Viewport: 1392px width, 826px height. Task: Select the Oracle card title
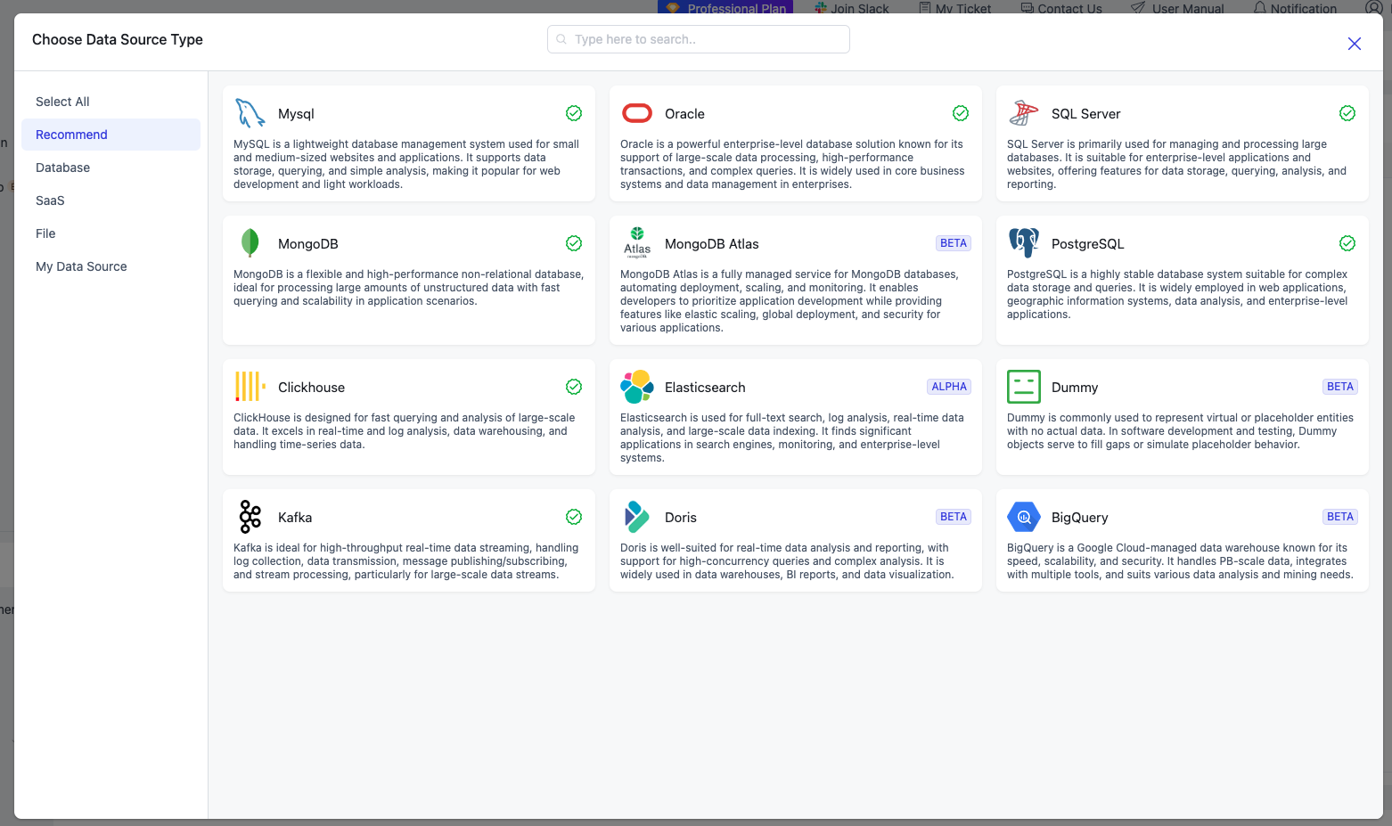click(x=684, y=114)
